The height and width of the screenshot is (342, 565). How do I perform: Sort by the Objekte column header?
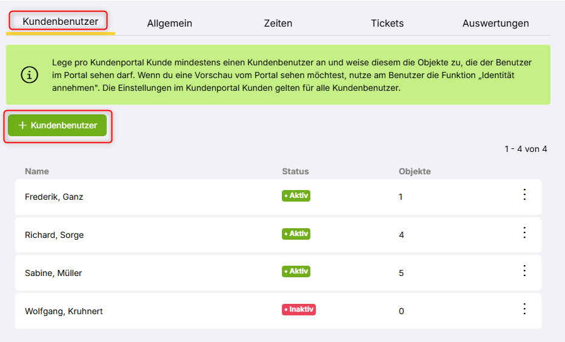coord(415,172)
